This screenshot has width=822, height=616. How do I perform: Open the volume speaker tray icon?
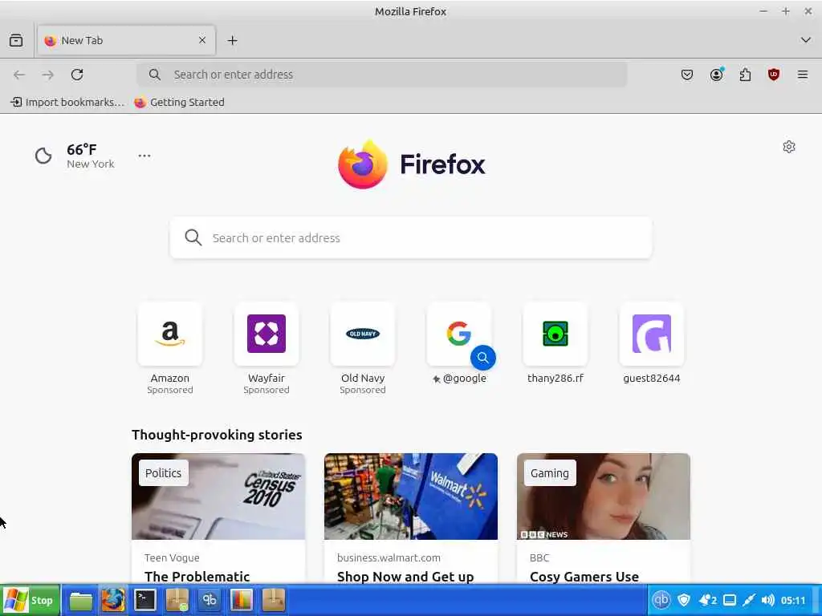[x=767, y=600]
